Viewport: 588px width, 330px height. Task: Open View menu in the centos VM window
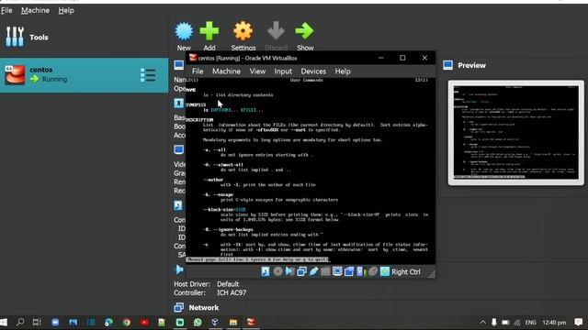257,71
